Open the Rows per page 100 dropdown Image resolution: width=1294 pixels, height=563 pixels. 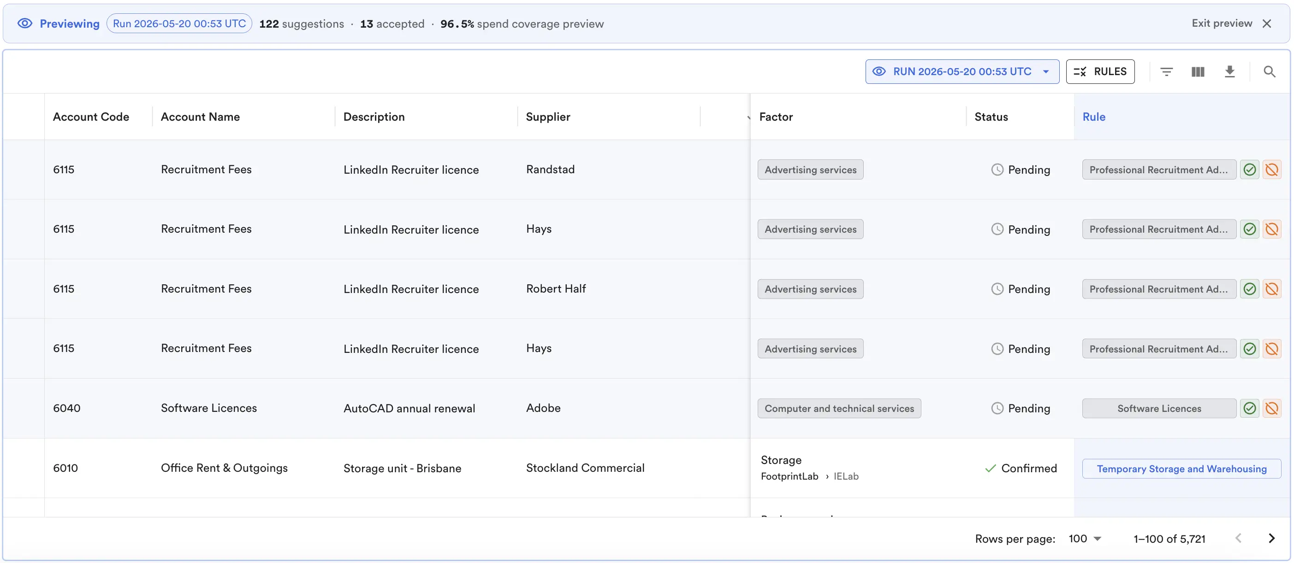pyautogui.click(x=1085, y=539)
